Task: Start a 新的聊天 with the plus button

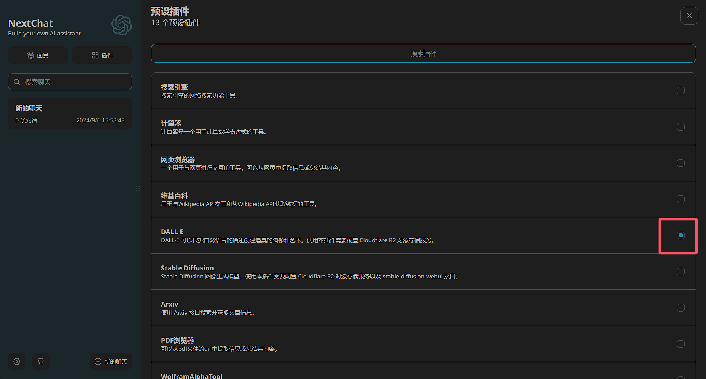Action: [111, 361]
